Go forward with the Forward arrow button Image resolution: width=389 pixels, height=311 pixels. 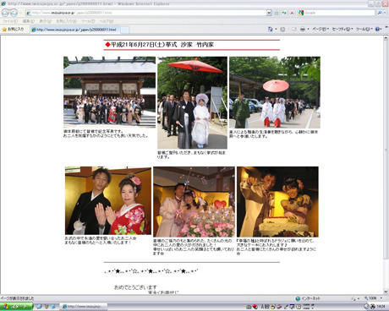tap(14, 13)
